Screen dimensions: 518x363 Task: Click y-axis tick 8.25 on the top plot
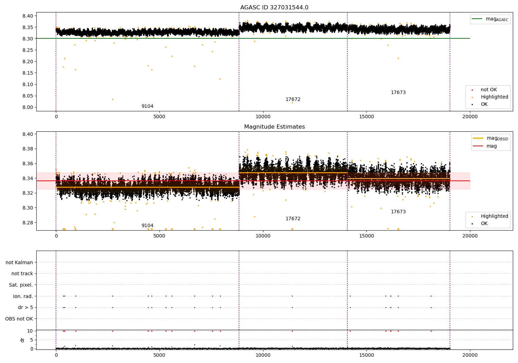point(28,50)
